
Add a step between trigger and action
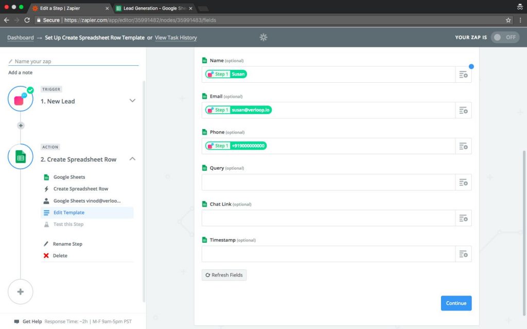click(x=21, y=125)
